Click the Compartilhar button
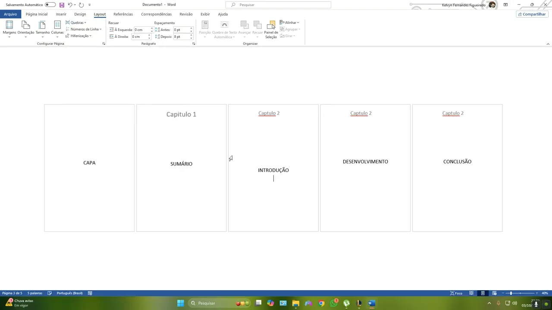 (532, 14)
